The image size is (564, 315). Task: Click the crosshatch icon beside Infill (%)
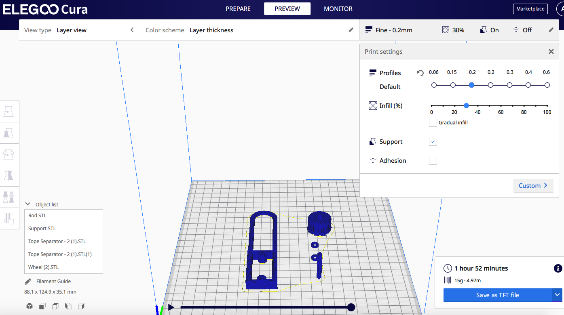[373, 106]
